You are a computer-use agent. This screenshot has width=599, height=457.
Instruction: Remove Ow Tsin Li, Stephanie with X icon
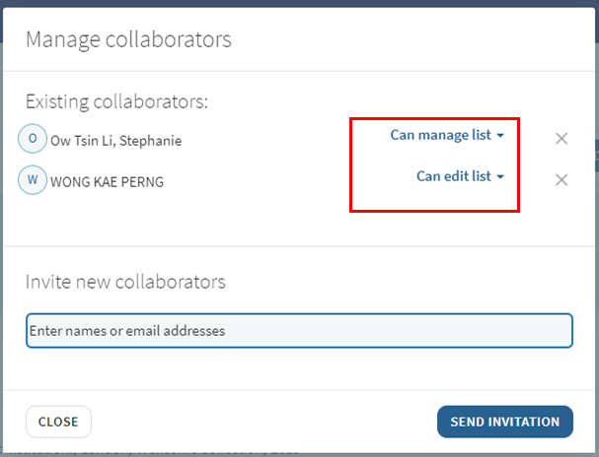pos(562,139)
